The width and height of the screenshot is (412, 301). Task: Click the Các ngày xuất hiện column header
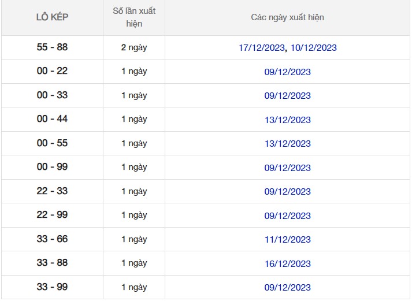(x=287, y=17)
